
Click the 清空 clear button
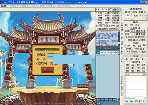[144, 71]
